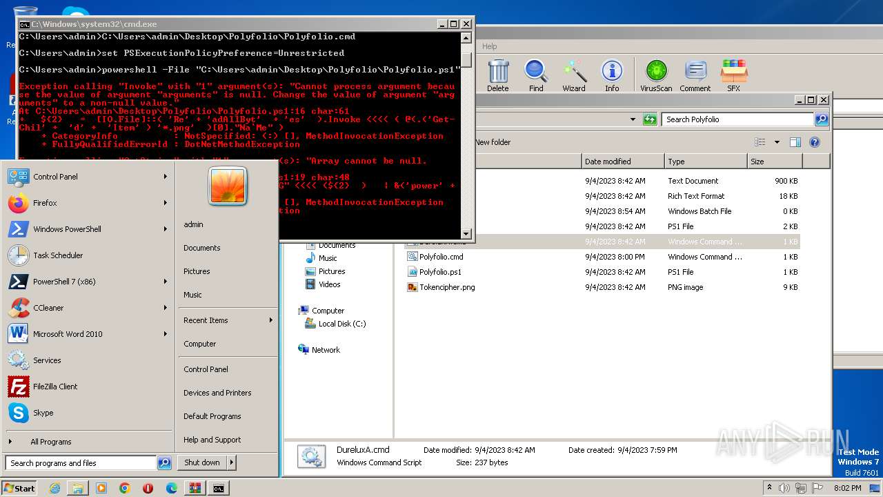Launch Windows PowerShell from Start menu
883x497 pixels.
pos(88,229)
